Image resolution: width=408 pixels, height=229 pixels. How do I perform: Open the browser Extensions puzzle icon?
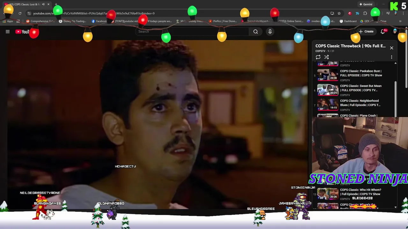365,13
